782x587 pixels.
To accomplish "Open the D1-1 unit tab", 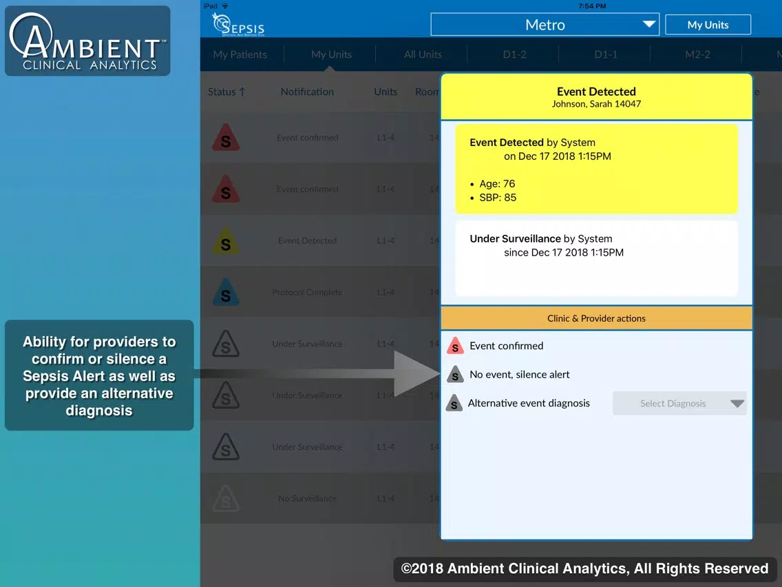I will click(x=606, y=54).
